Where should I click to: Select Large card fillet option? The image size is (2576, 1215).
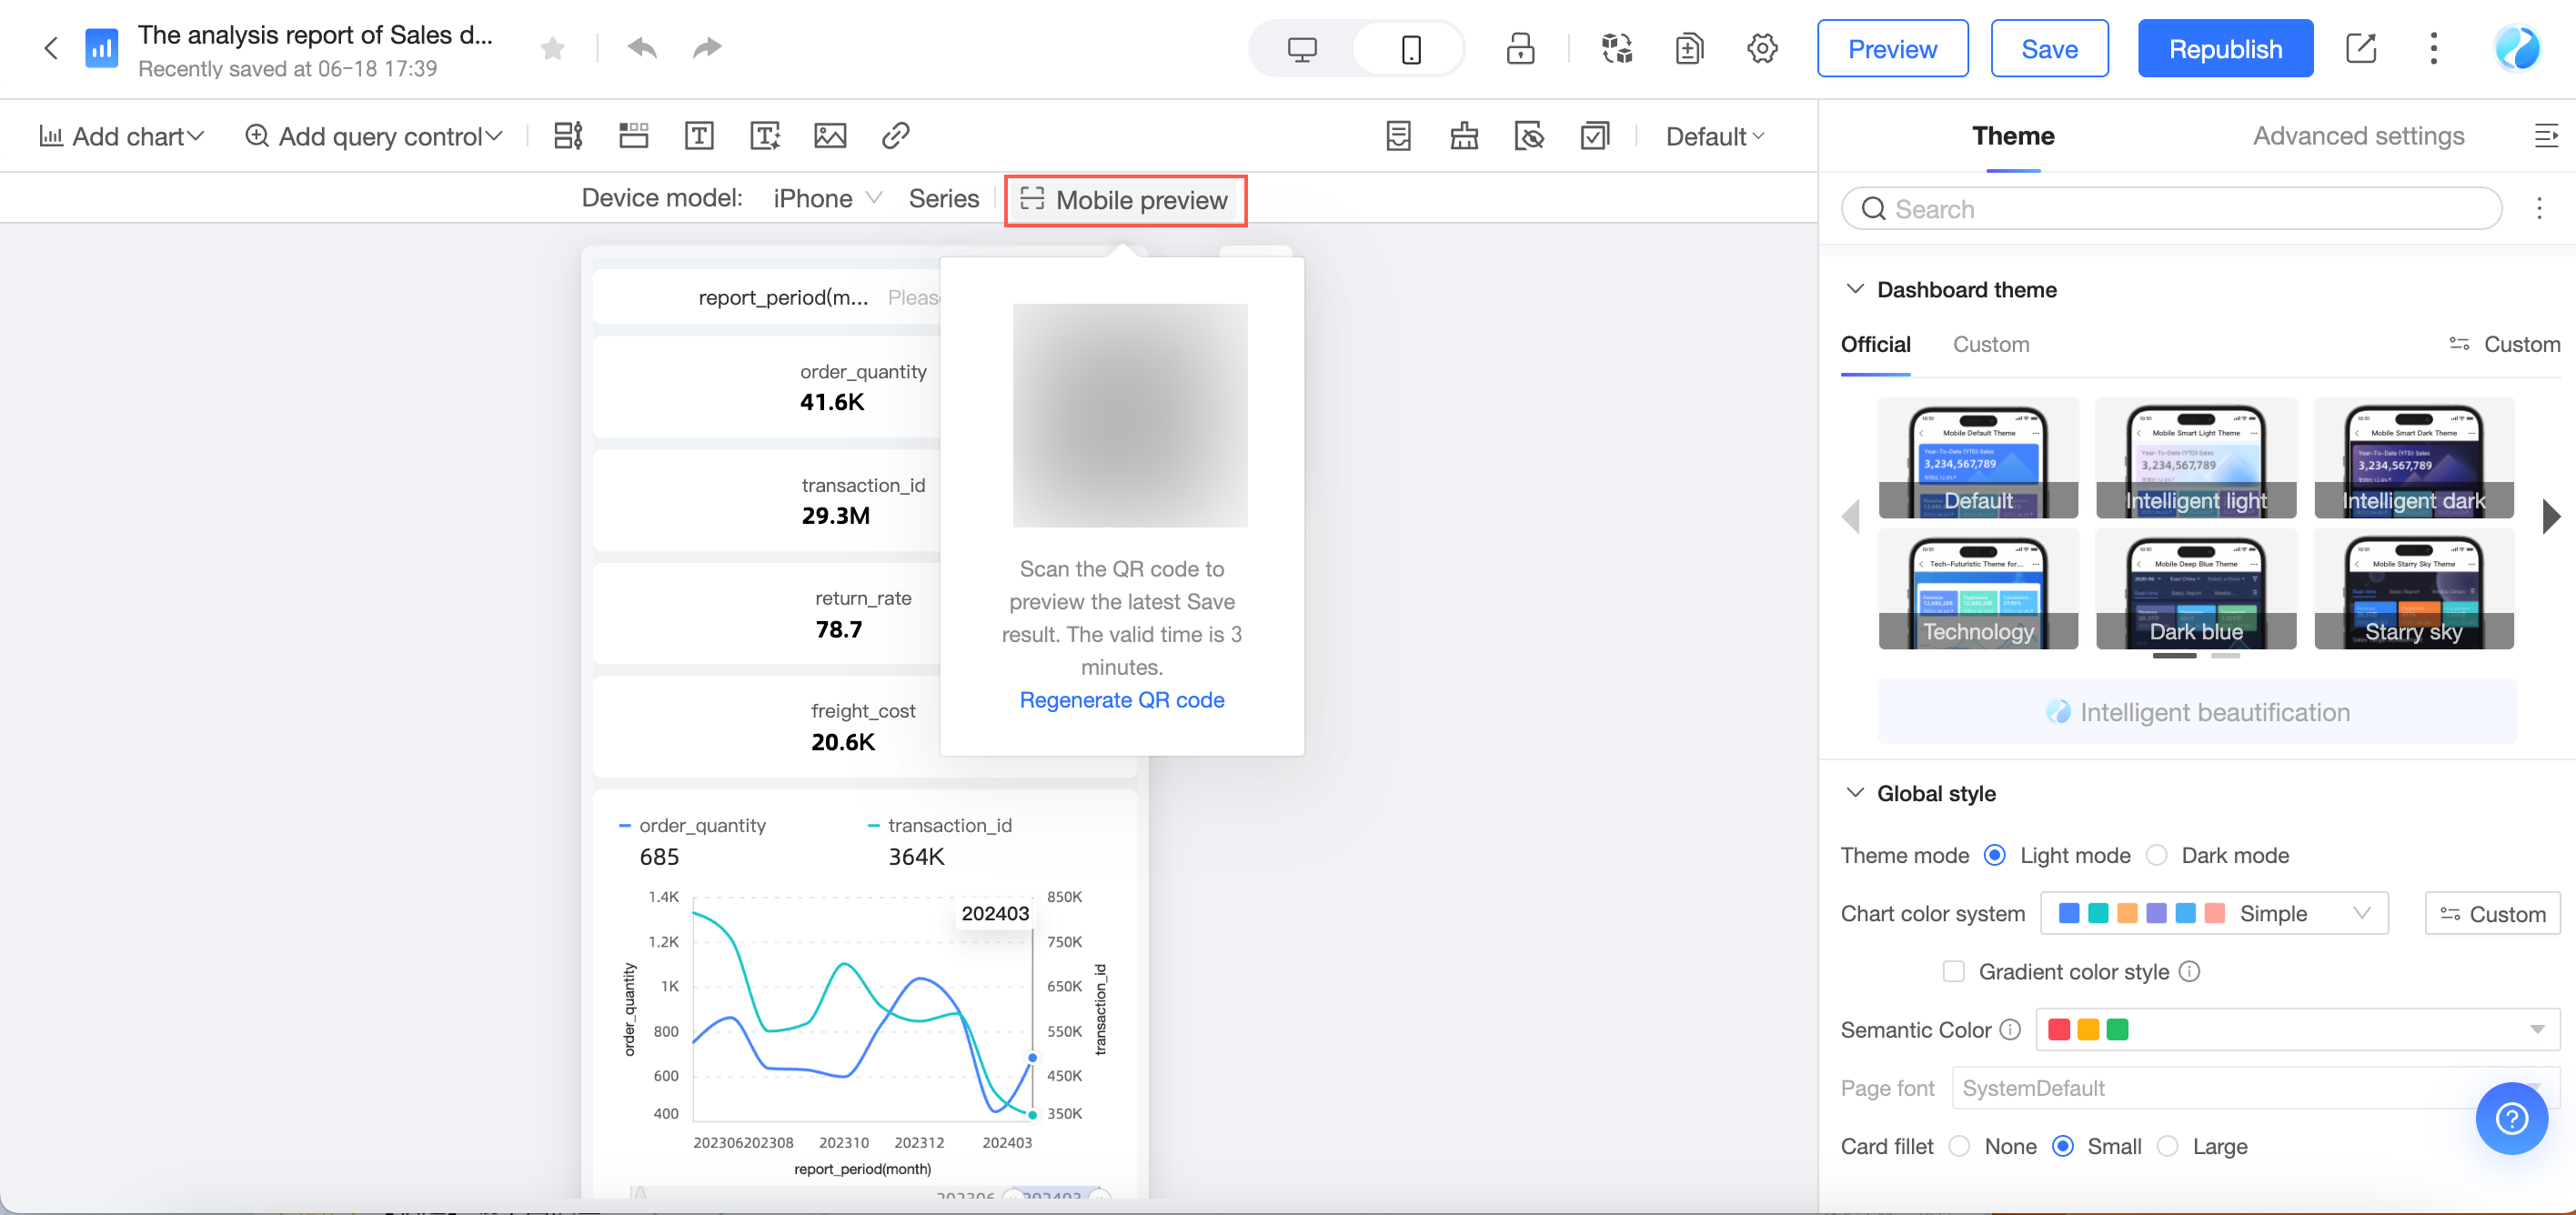2167,1146
